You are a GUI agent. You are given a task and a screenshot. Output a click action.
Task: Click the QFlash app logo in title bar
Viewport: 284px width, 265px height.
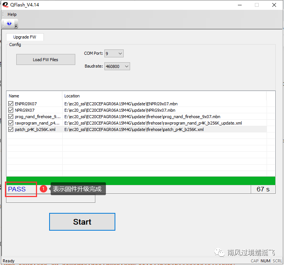(5, 5)
